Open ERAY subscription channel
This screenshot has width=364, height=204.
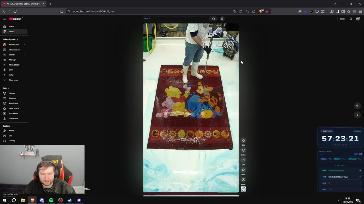(x=14, y=70)
